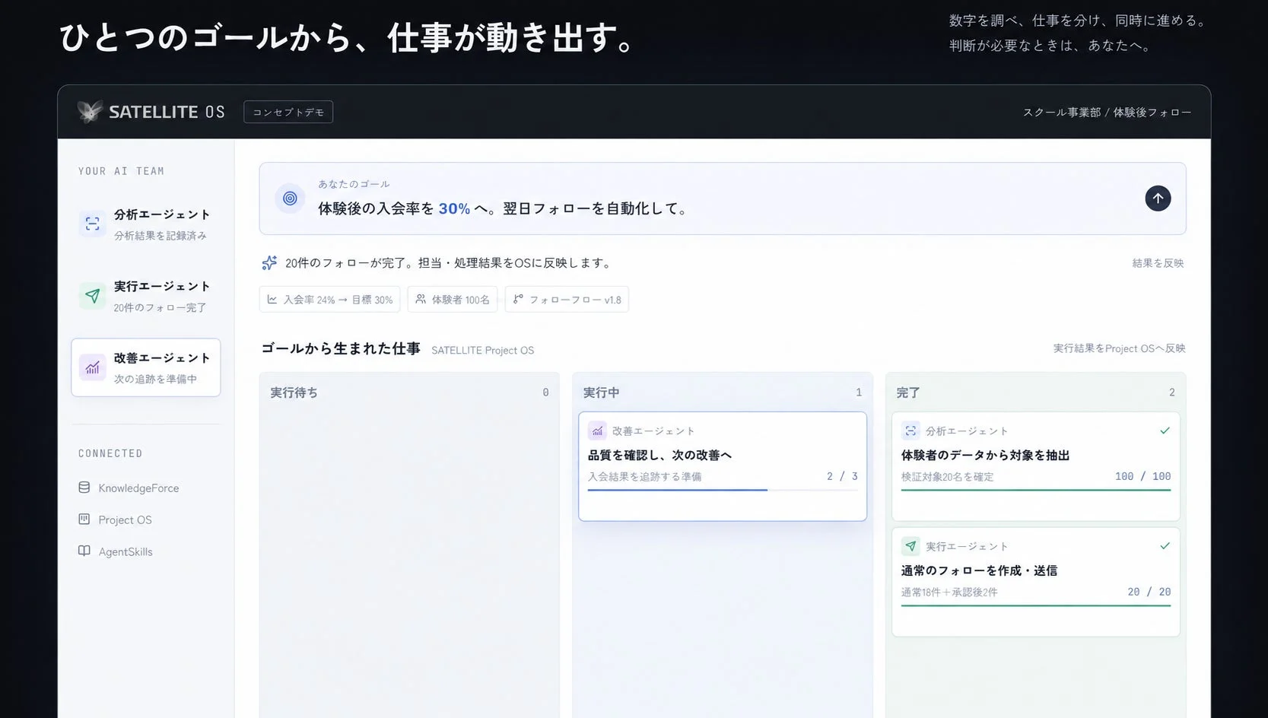Open the 体験者のデータから対象を抽出 card

pyautogui.click(x=1035, y=466)
